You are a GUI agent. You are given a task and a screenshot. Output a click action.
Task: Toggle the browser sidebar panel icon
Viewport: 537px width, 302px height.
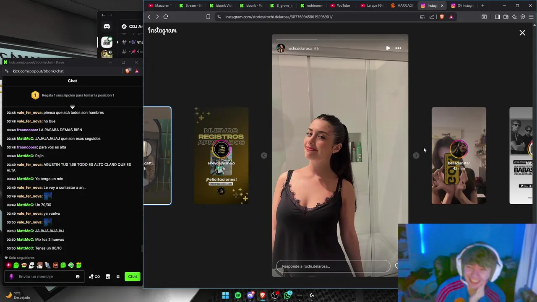[x=498, y=17]
